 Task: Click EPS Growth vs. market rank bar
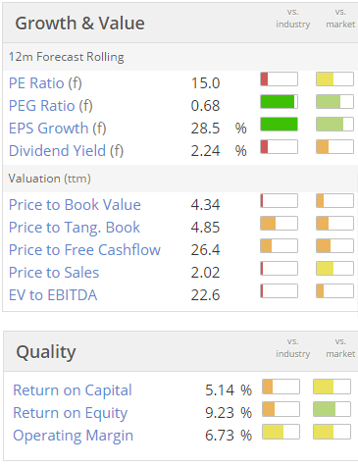(334, 125)
